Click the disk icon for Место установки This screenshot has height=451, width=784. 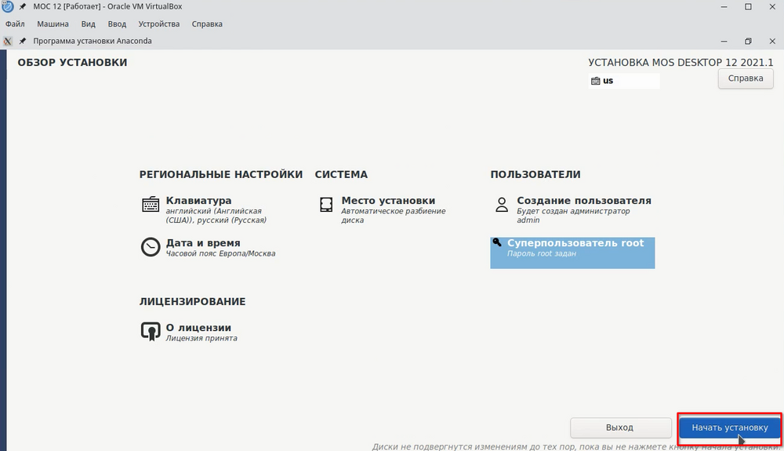[326, 205]
